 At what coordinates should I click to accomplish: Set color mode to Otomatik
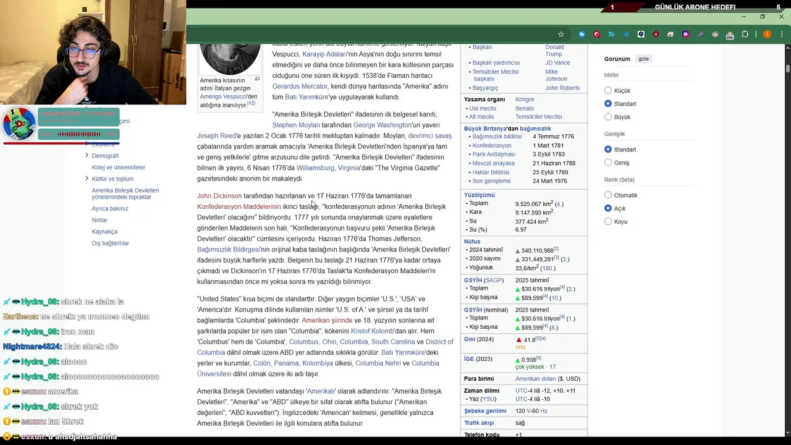[608, 195]
